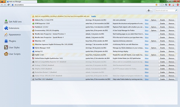Click the Stylish extension icon
The width and height of the screenshot is (180, 107).
(x=33, y=55)
